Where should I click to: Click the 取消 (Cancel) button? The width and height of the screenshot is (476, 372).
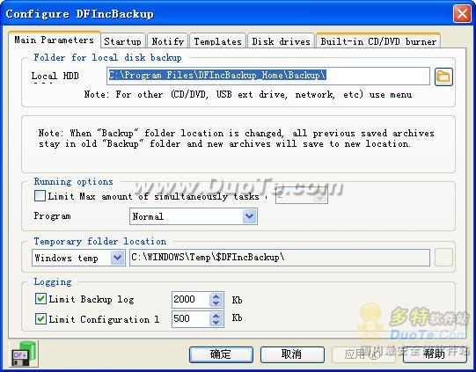click(292, 354)
